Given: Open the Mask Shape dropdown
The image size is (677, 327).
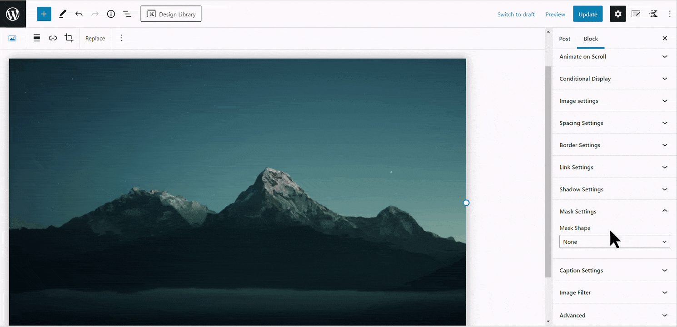Looking at the screenshot, I should tap(614, 242).
